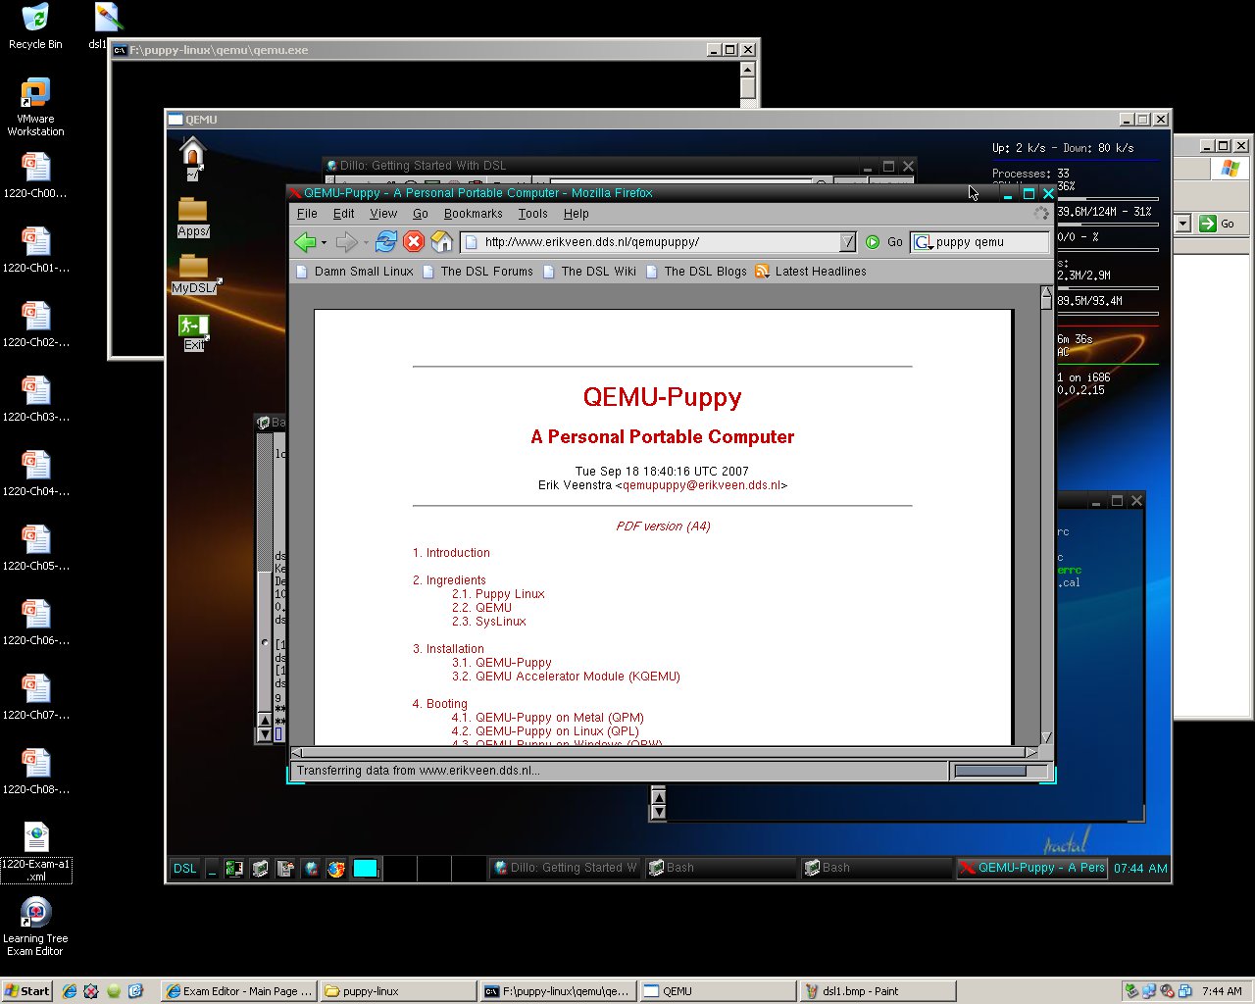This screenshot has width=1255, height=1004.
Task: Click Firefox Back arrow button
Action: [x=305, y=242]
